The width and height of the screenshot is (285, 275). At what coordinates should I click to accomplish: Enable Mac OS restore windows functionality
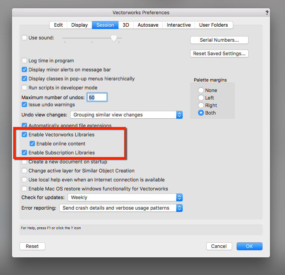coord(24,189)
